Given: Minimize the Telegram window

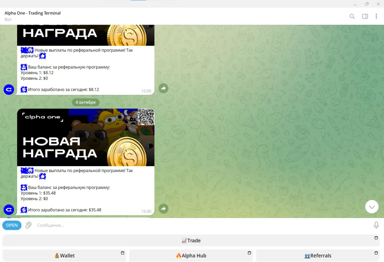Looking at the screenshot, I should (x=355, y=4).
